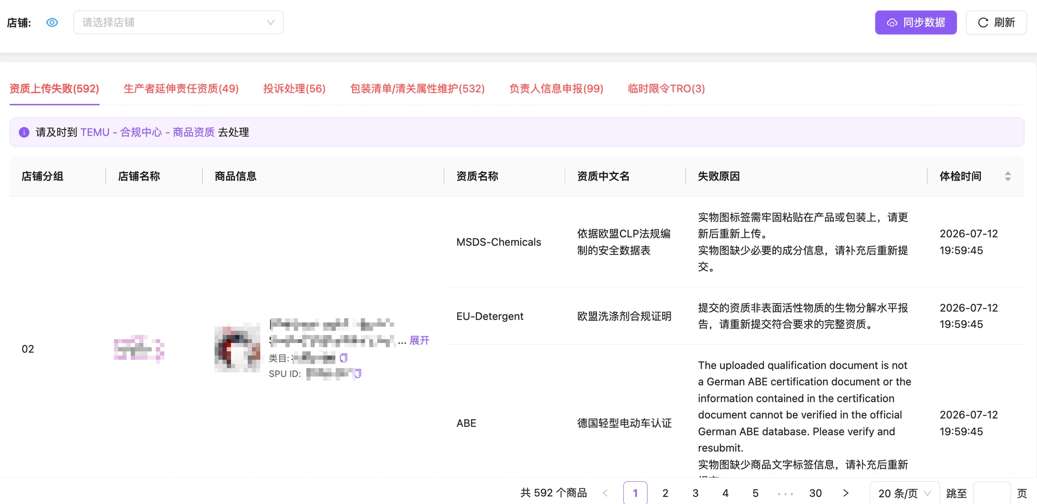The width and height of the screenshot is (1037, 504).
Task: Open the blurred product thumbnail image
Action: [238, 348]
